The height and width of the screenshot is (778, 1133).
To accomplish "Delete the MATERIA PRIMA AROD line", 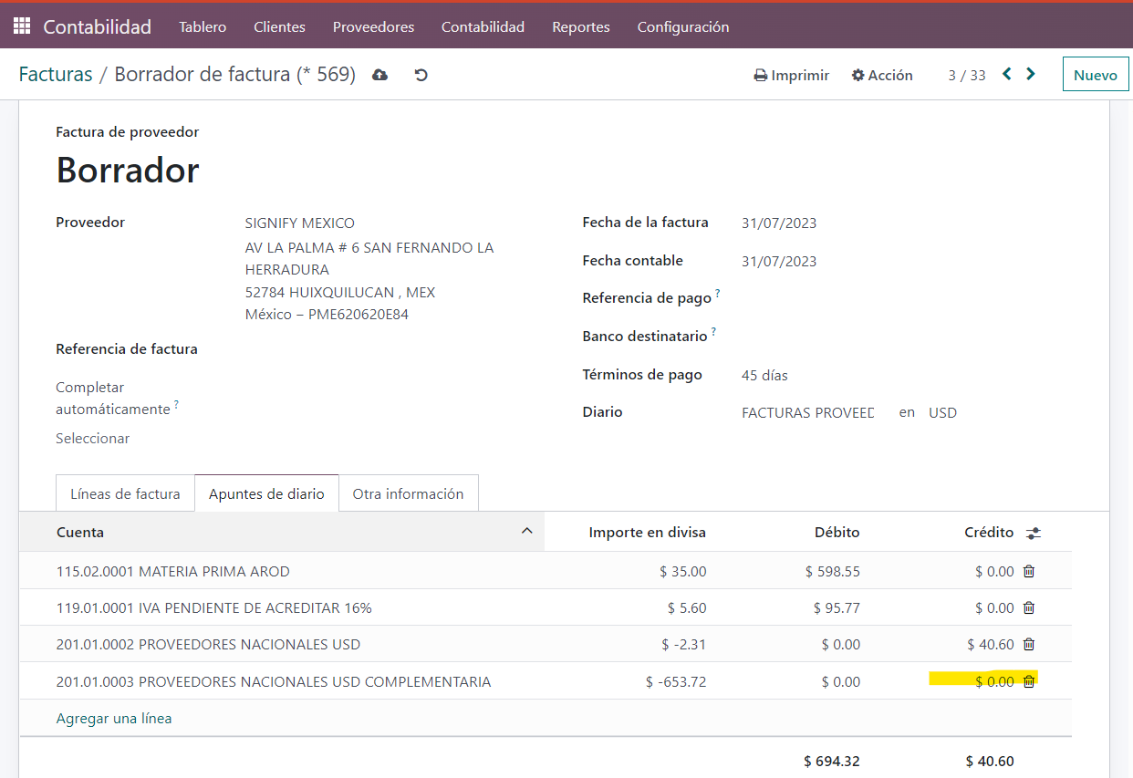I will (1029, 571).
